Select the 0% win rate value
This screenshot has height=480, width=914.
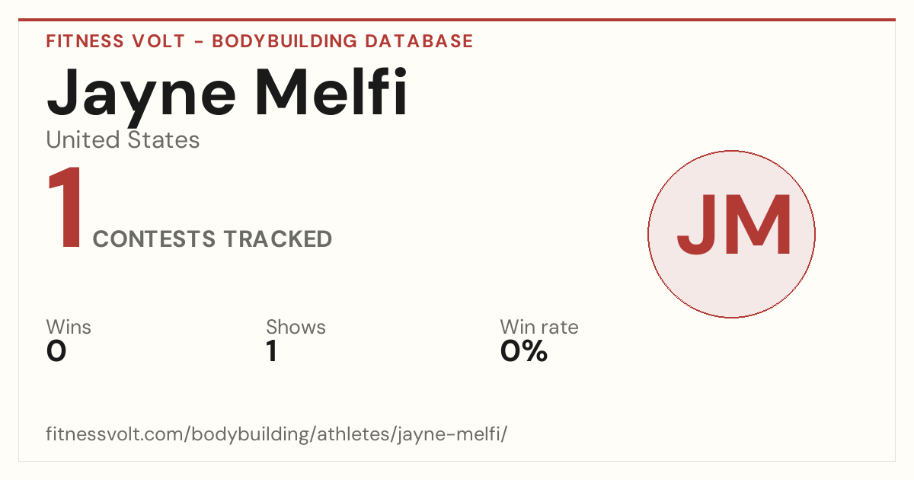[524, 351]
